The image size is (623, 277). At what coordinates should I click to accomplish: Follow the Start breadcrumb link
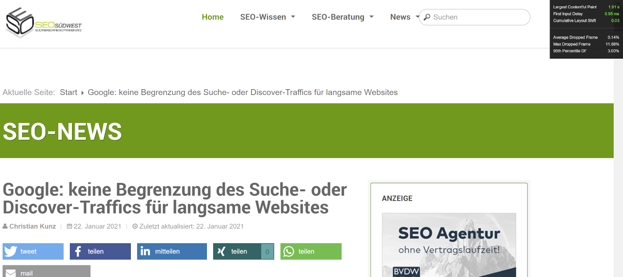[69, 92]
